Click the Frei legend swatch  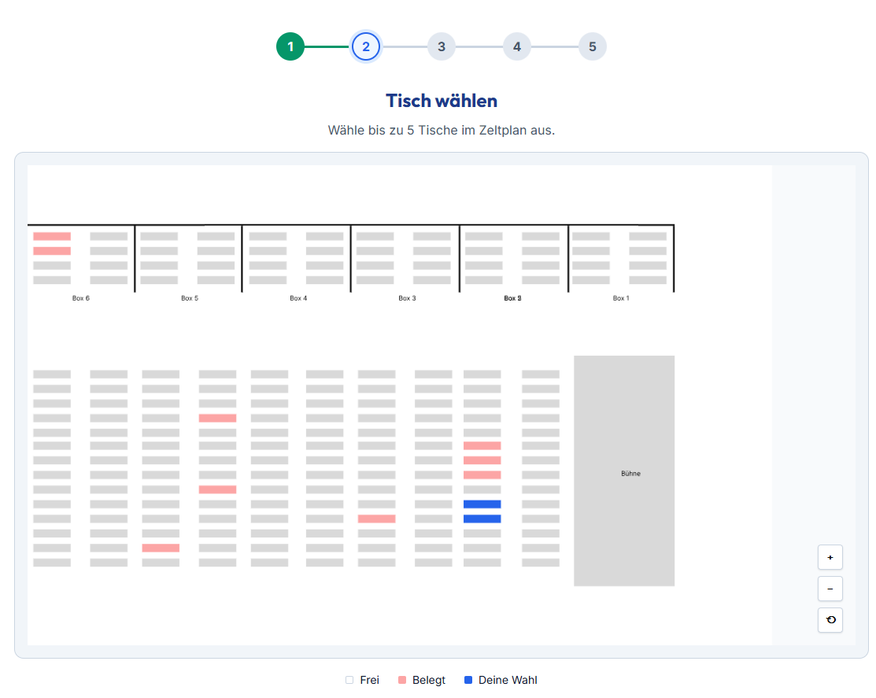pyautogui.click(x=349, y=680)
